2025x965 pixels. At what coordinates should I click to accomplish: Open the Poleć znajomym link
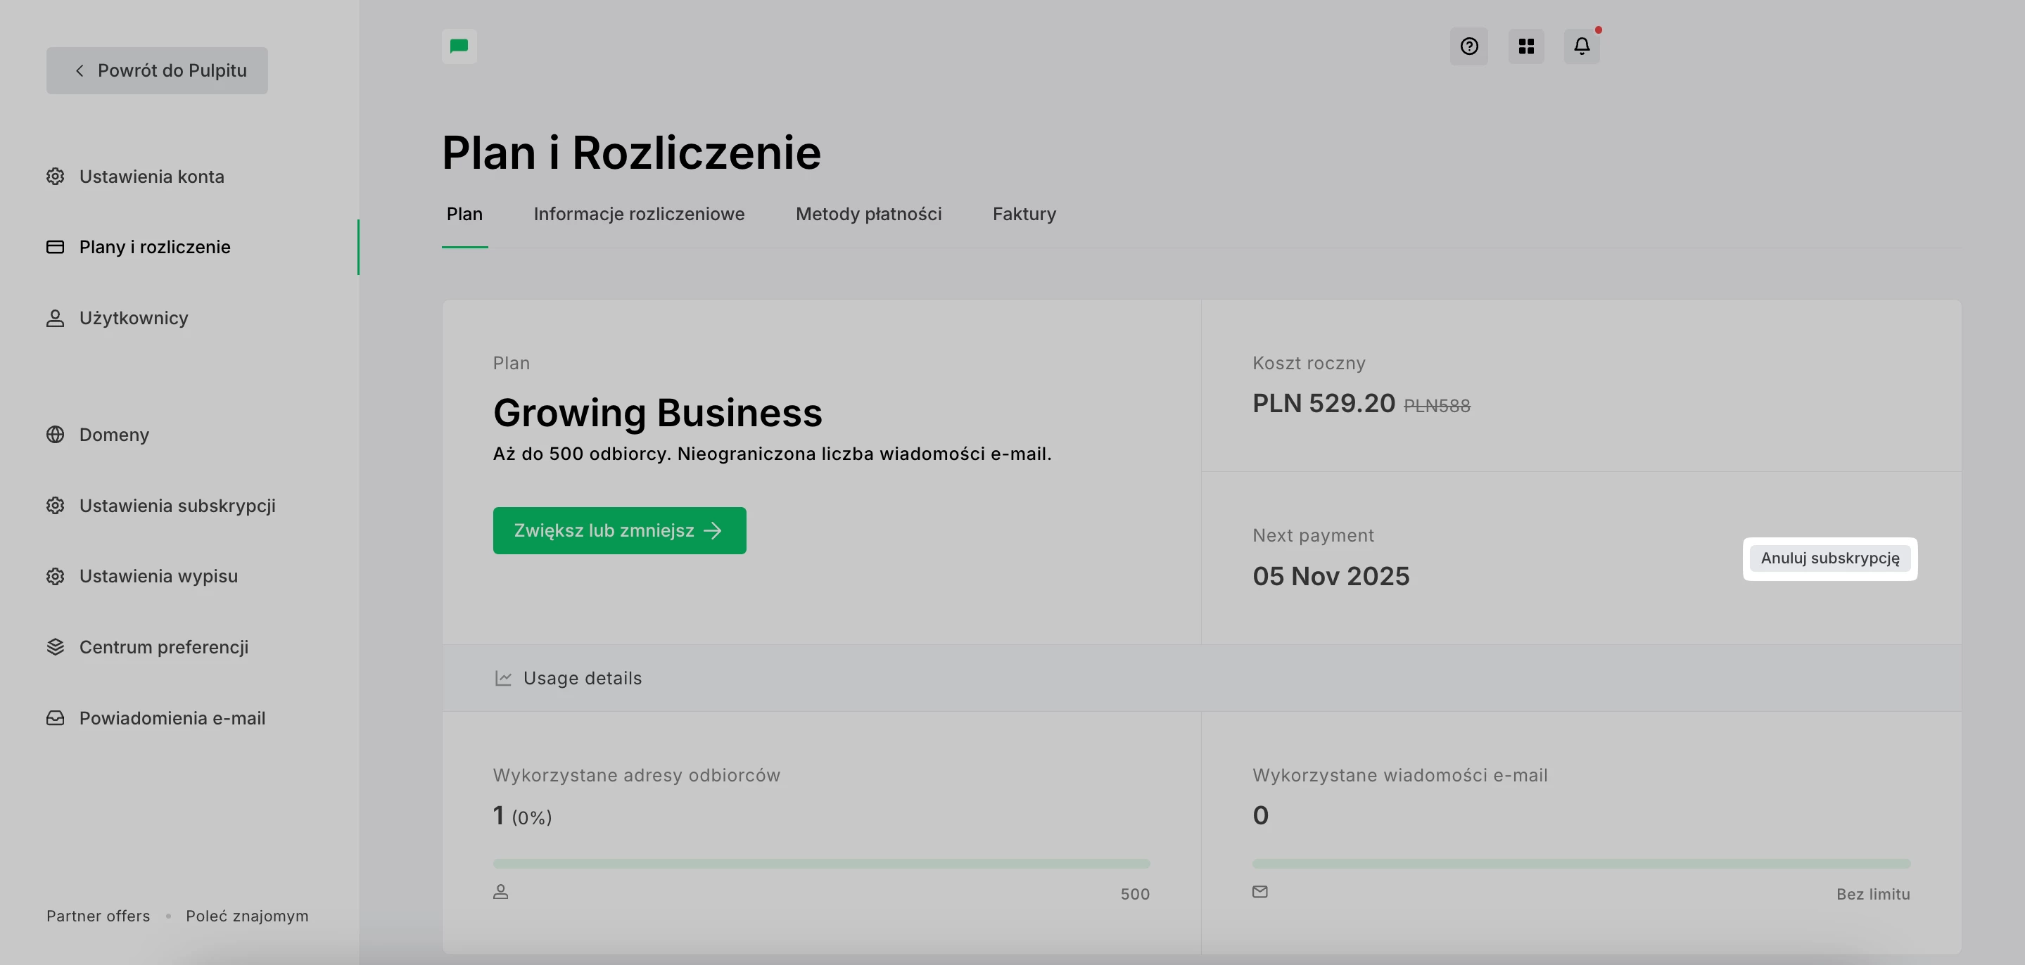(247, 916)
